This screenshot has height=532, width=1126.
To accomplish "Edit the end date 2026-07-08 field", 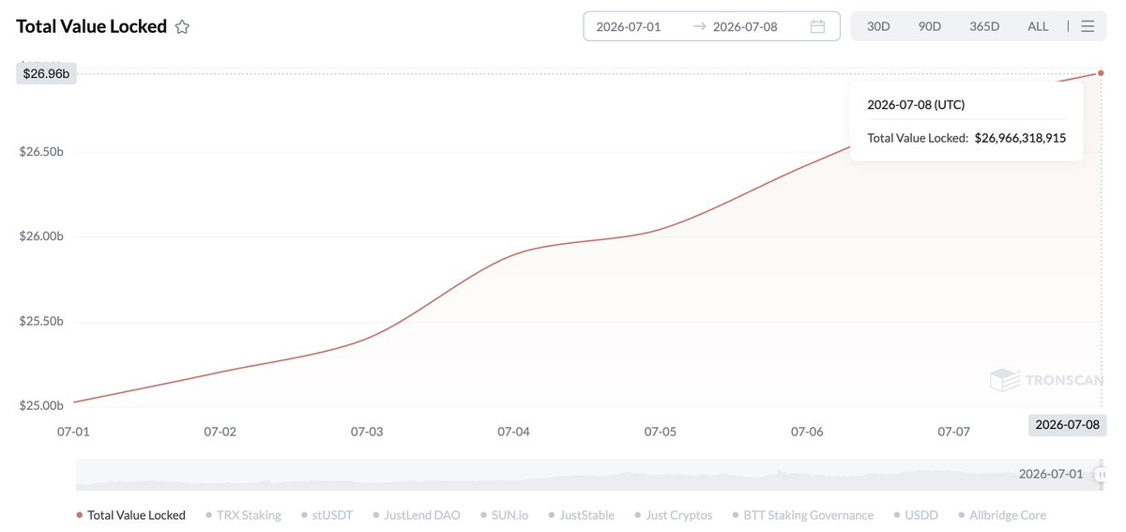I will click(x=745, y=26).
